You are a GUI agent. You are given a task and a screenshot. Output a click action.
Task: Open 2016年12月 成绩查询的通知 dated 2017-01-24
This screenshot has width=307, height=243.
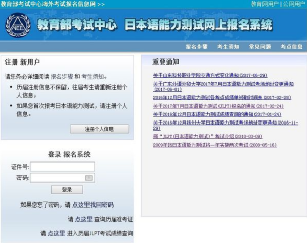pyautogui.click(x=217, y=114)
